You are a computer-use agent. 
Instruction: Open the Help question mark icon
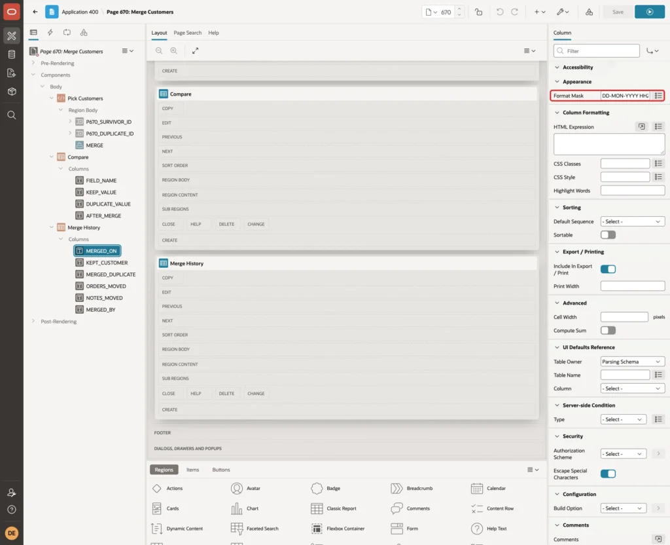coord(12,510)
